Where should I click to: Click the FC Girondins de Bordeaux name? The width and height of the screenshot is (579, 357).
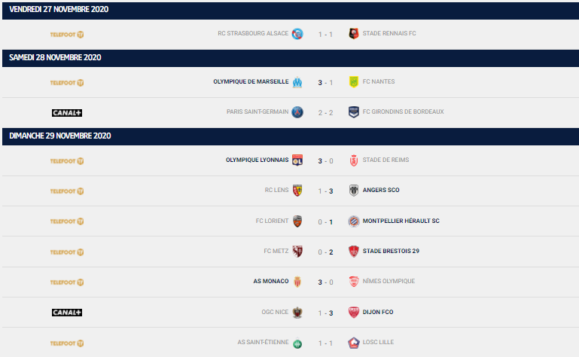click(x=403, y=111)
